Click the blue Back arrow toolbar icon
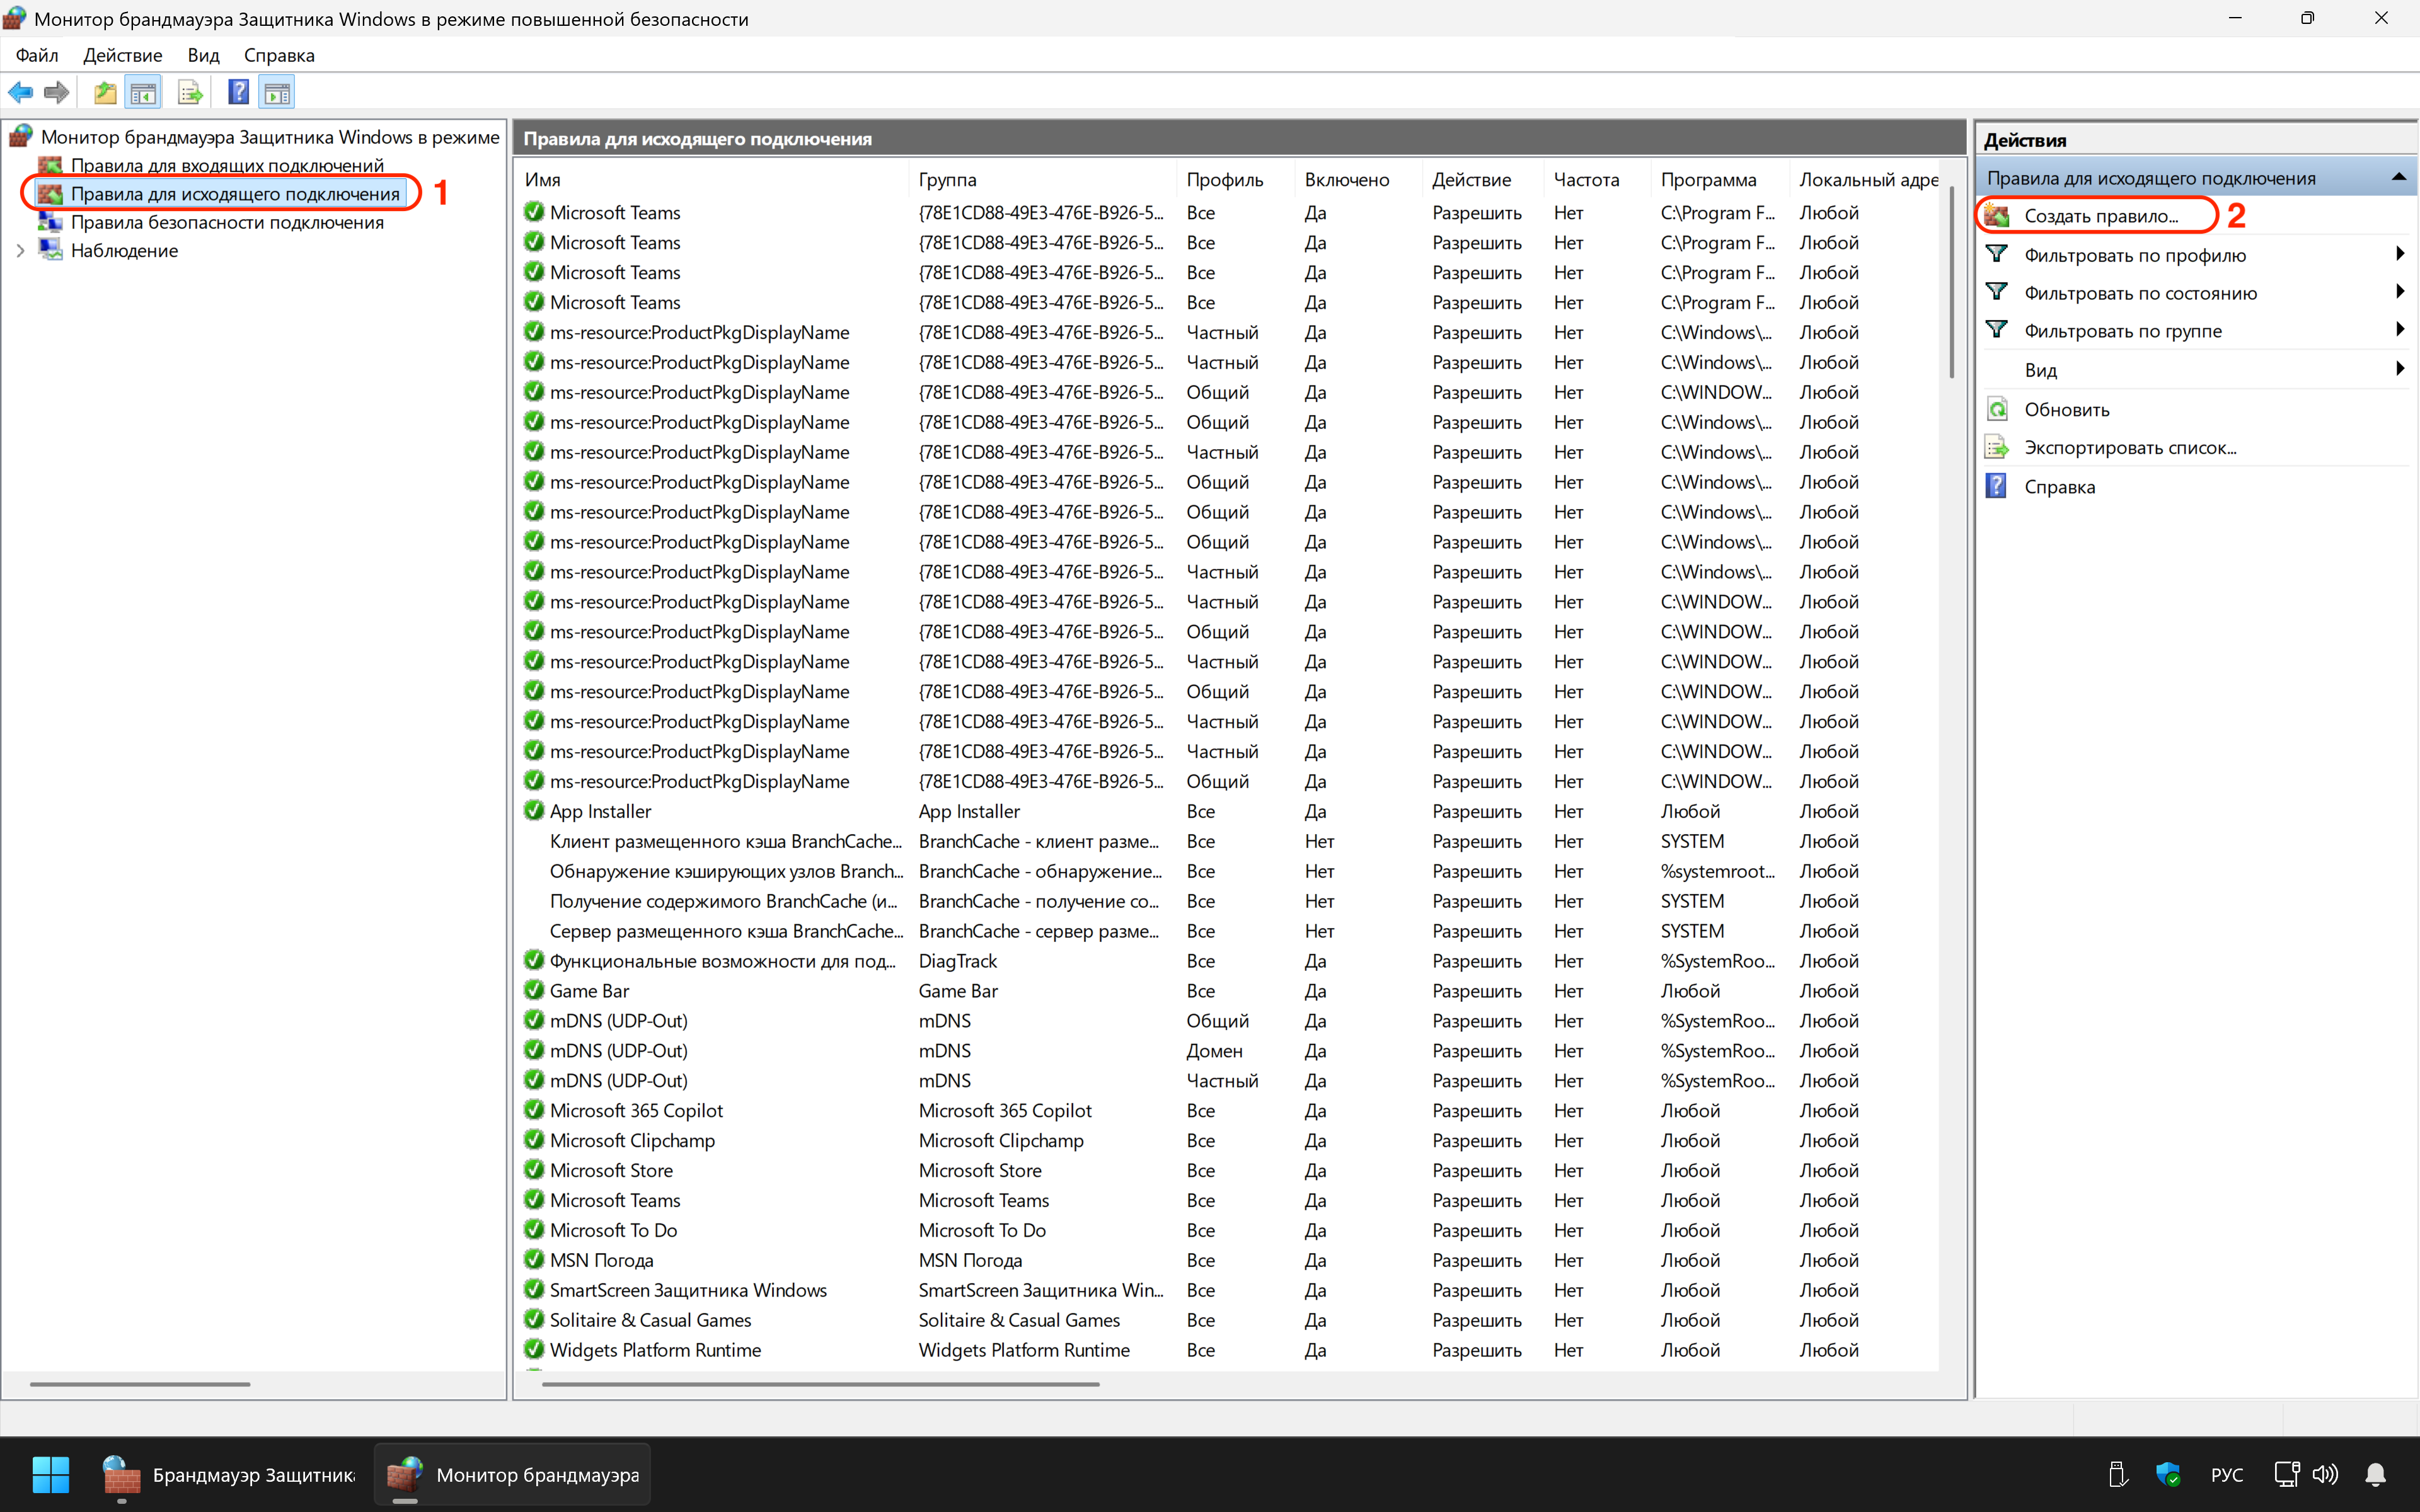 click(20, 93)
